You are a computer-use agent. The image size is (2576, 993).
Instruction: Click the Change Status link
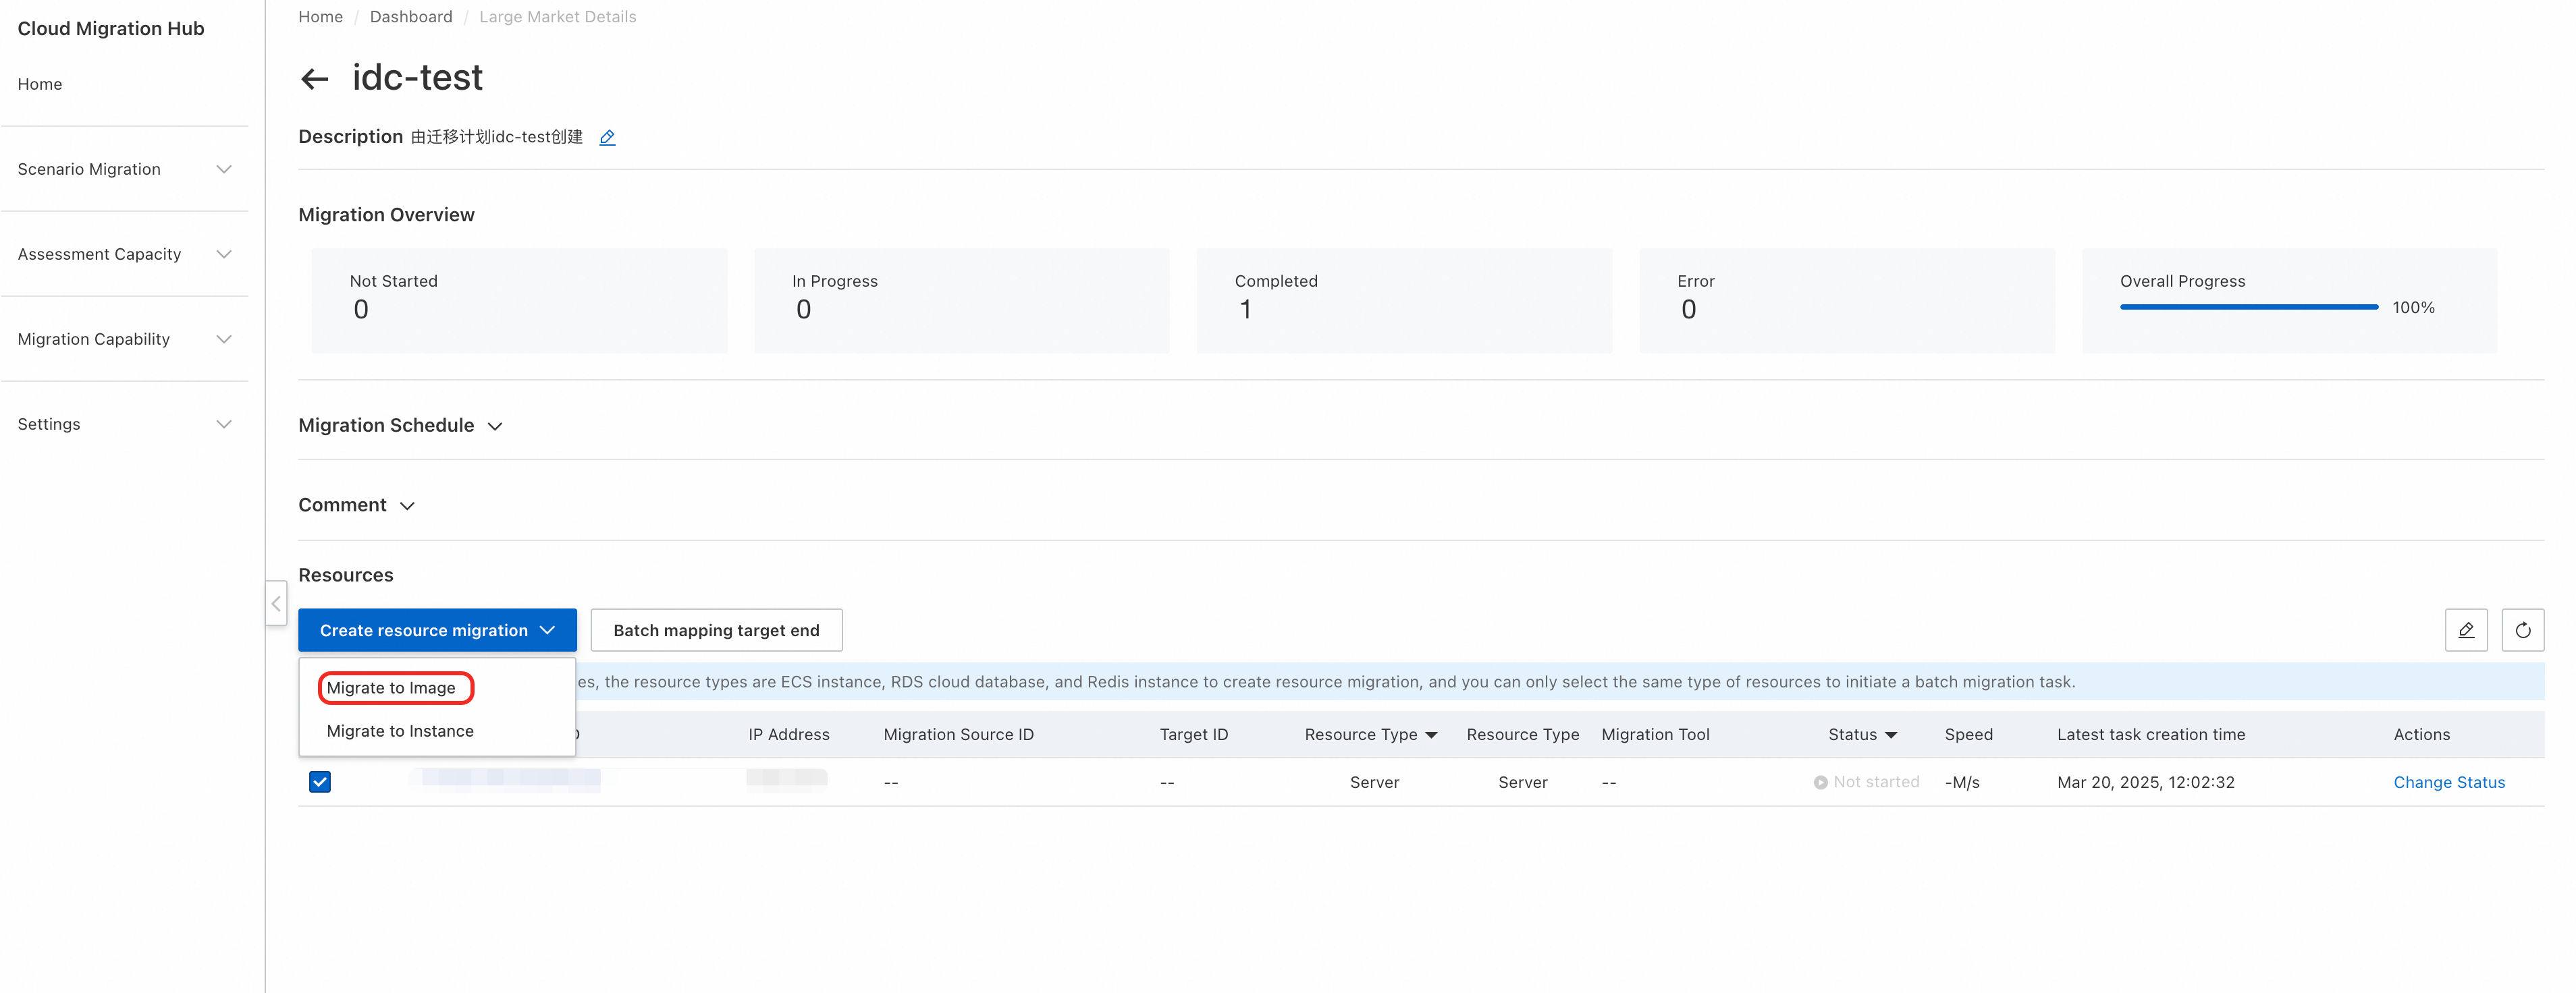2448,783
